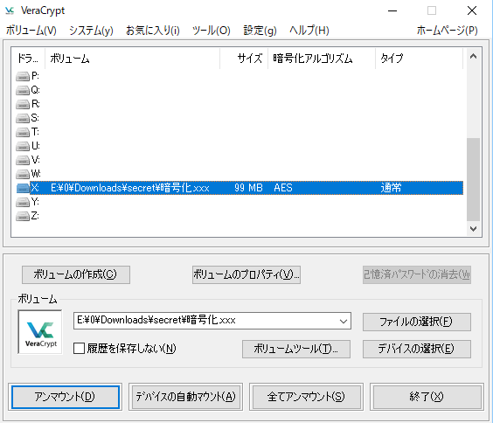The width and height of the screenshot is (493, 423).
Task: Click the 暗号化アルゴリズム column header
Action: (322, 59)
